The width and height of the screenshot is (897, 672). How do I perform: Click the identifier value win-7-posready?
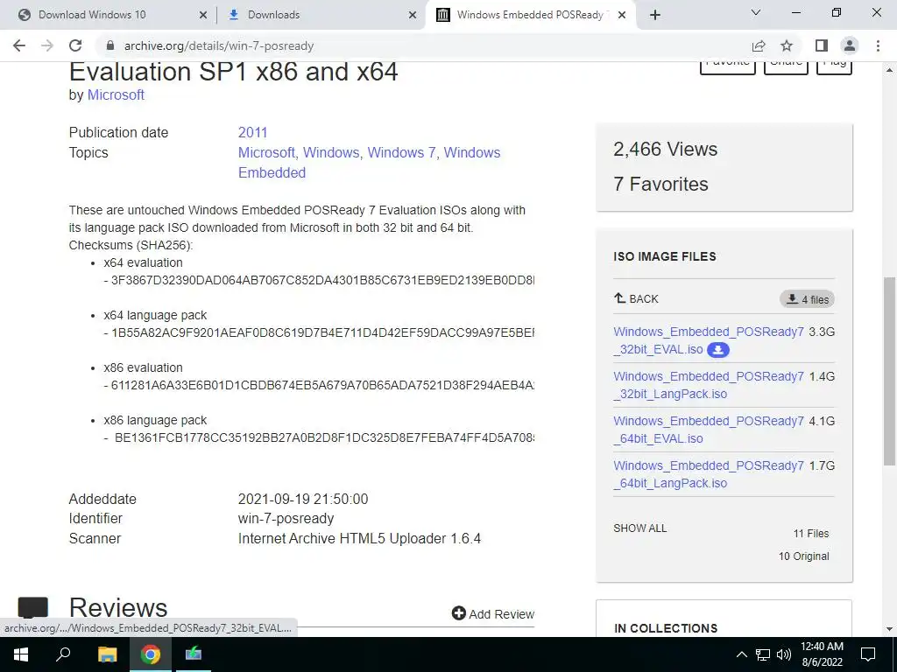(x=286, y=518)
